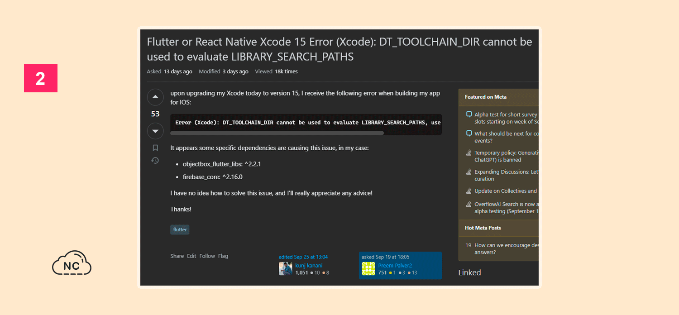The width and height of the screenshot is (679, 315).
Task: Click the speech bubble icon beside 'What should be next'
Action: (x=469, y=134)
